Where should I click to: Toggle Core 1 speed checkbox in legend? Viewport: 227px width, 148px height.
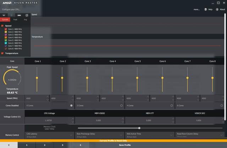tap(6, 29)
